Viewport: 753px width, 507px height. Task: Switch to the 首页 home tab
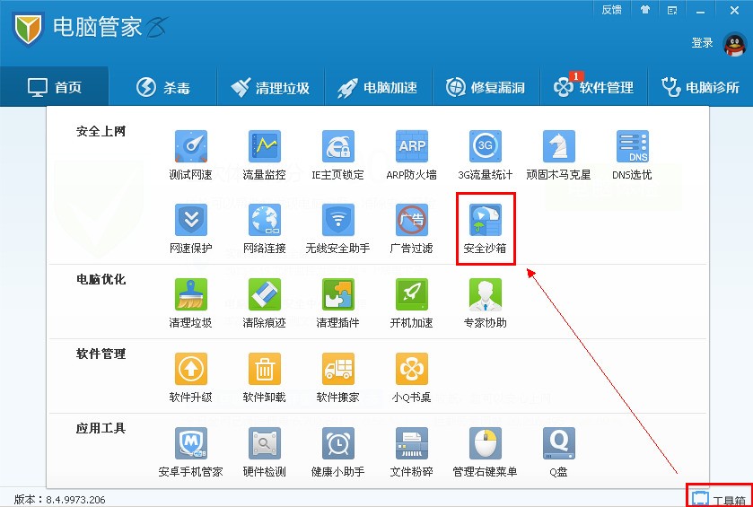54,87
